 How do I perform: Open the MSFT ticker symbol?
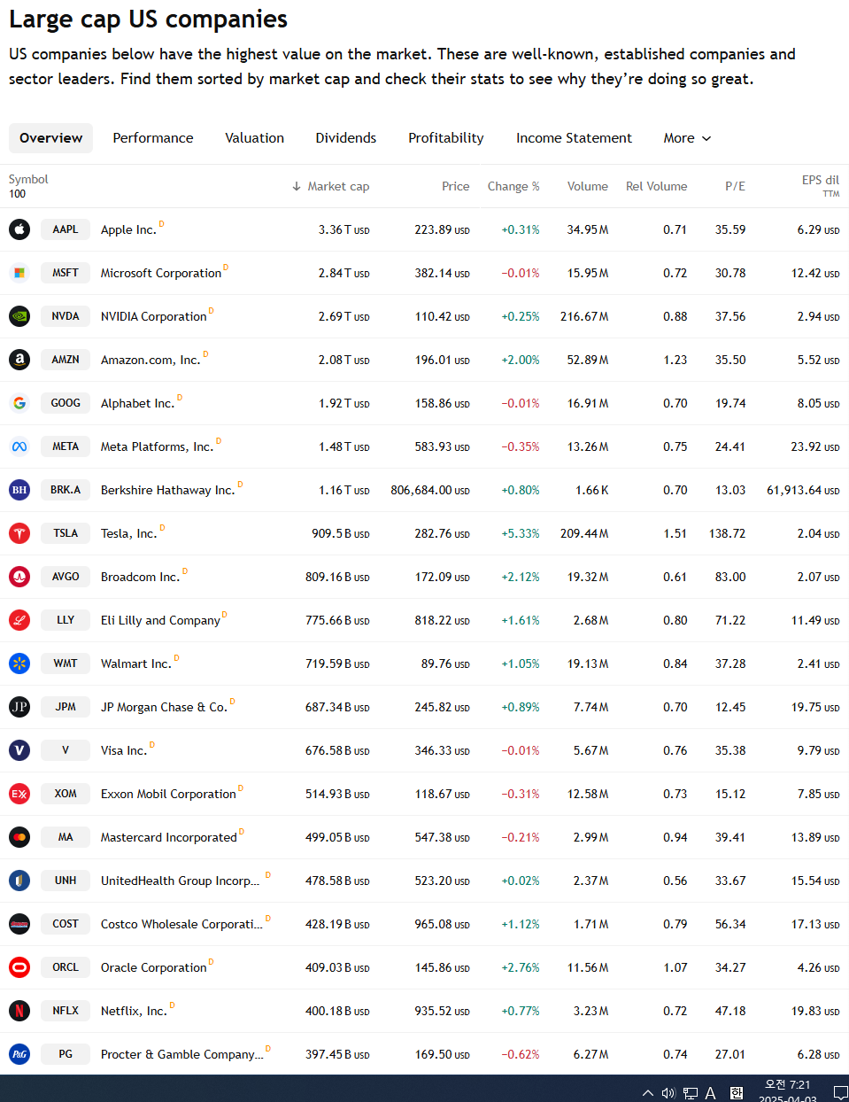[66, 273]
